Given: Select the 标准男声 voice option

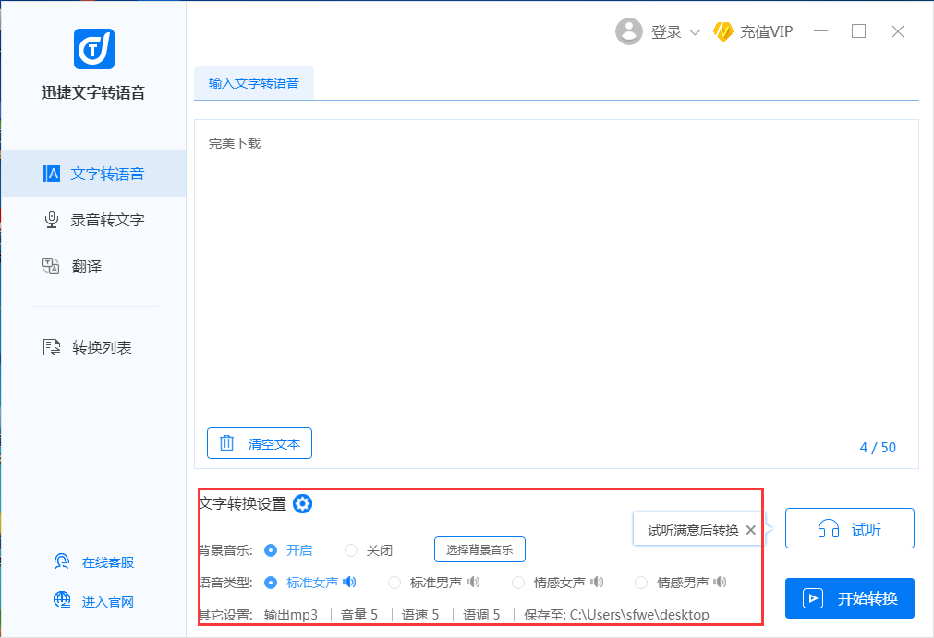Looking at the screenshot, I should point(394,583).
